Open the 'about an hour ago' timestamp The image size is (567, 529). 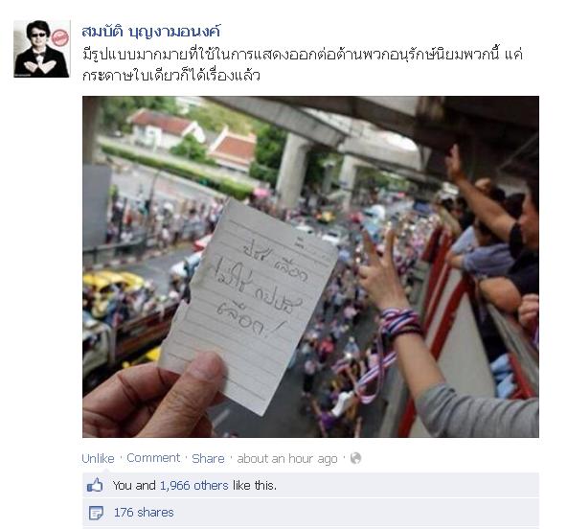[287, 459]
